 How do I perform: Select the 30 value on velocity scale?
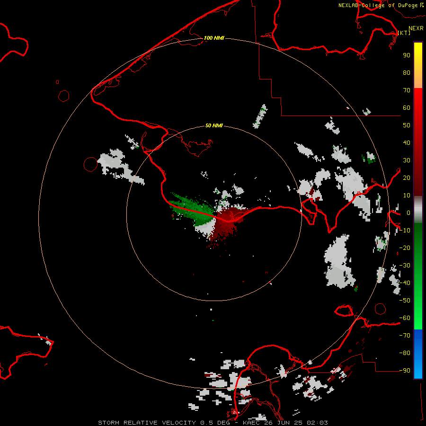[x=407, y=160]
